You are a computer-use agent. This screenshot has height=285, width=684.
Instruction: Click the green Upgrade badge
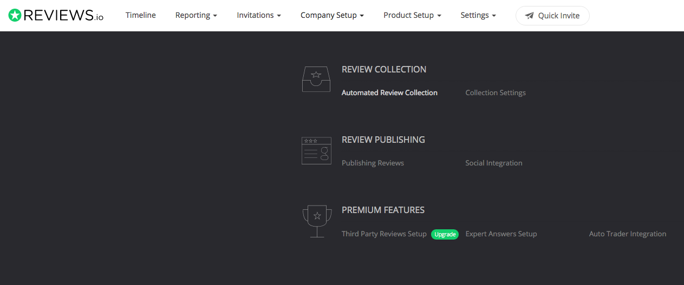click(x=445, y=234)
